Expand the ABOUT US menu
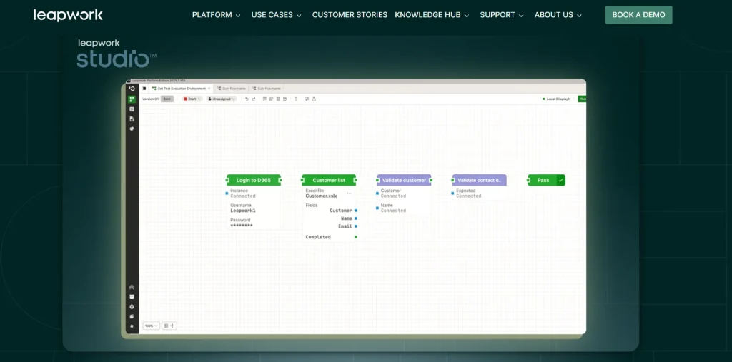Viewport: 732px width, 362px height. [558, 15]
